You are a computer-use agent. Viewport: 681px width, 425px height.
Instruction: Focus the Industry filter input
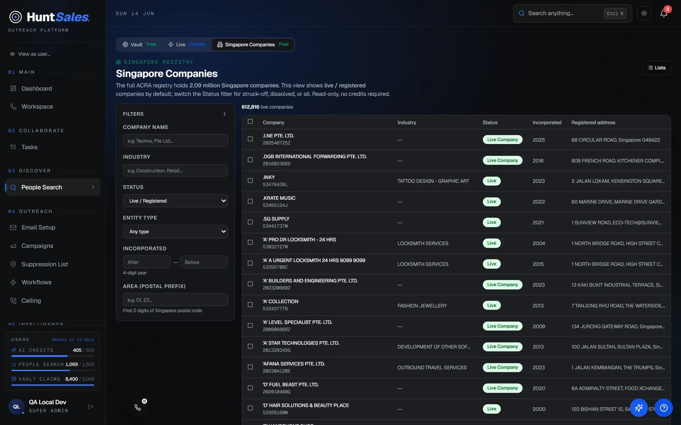(x=175, y=171)
